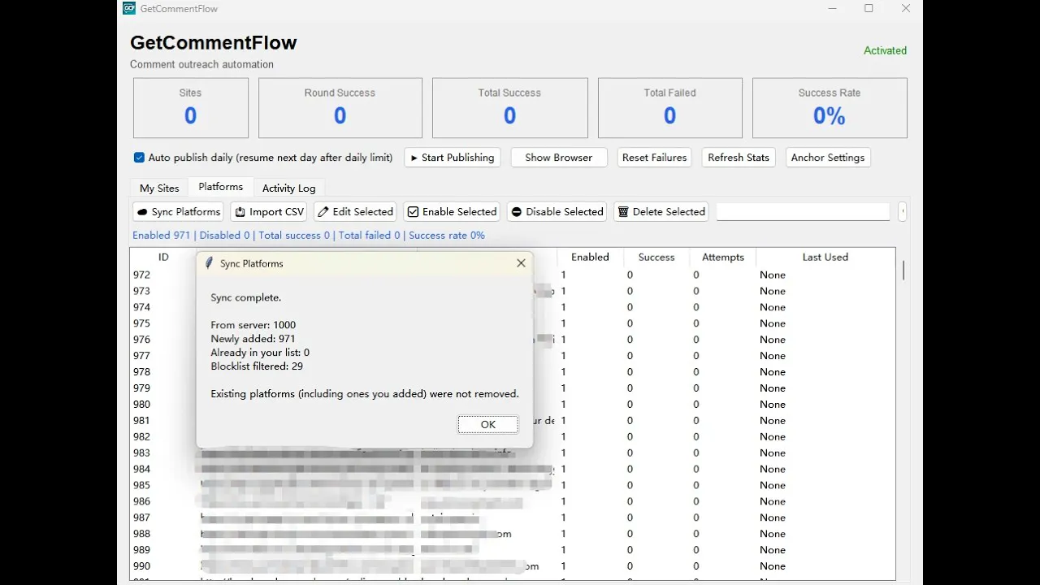Click the 'Enabled 971' summary status line

309,236
